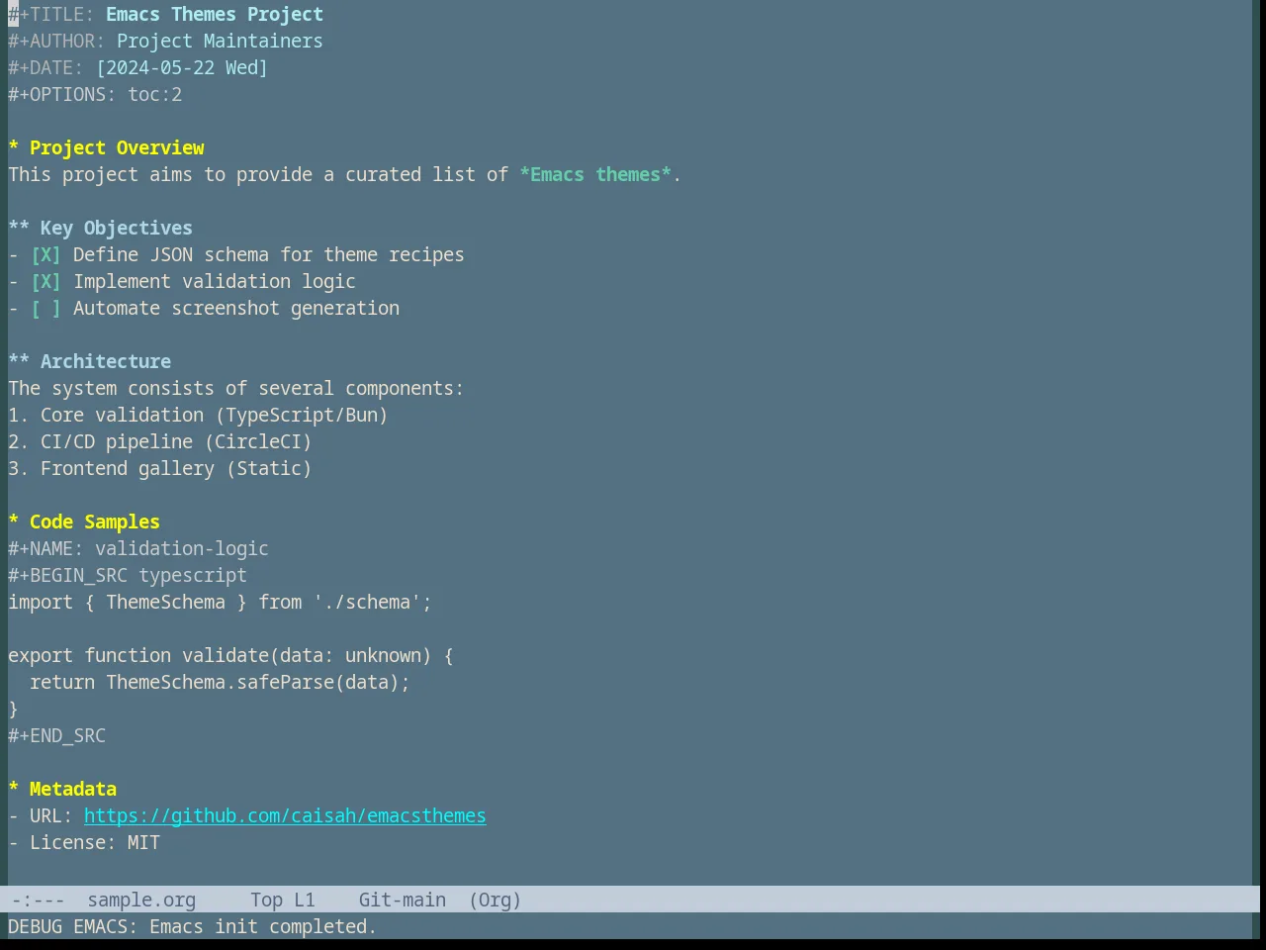Viewport: 1266px width, 950px height.
Task: Open the github.com/caisah/emacsthemes link
Action: tap(285, 816)
